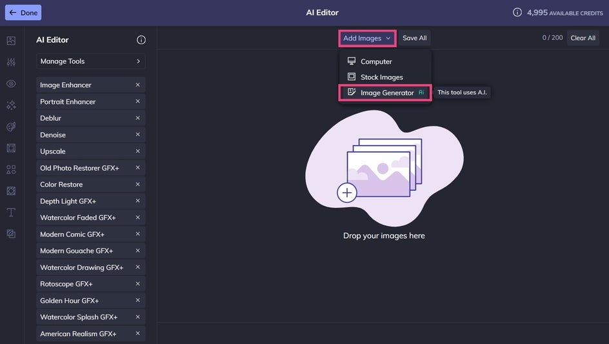Remove Golden Hour GFX+ tool
This screenshot has width=609, height=344.
click(137, 301)
